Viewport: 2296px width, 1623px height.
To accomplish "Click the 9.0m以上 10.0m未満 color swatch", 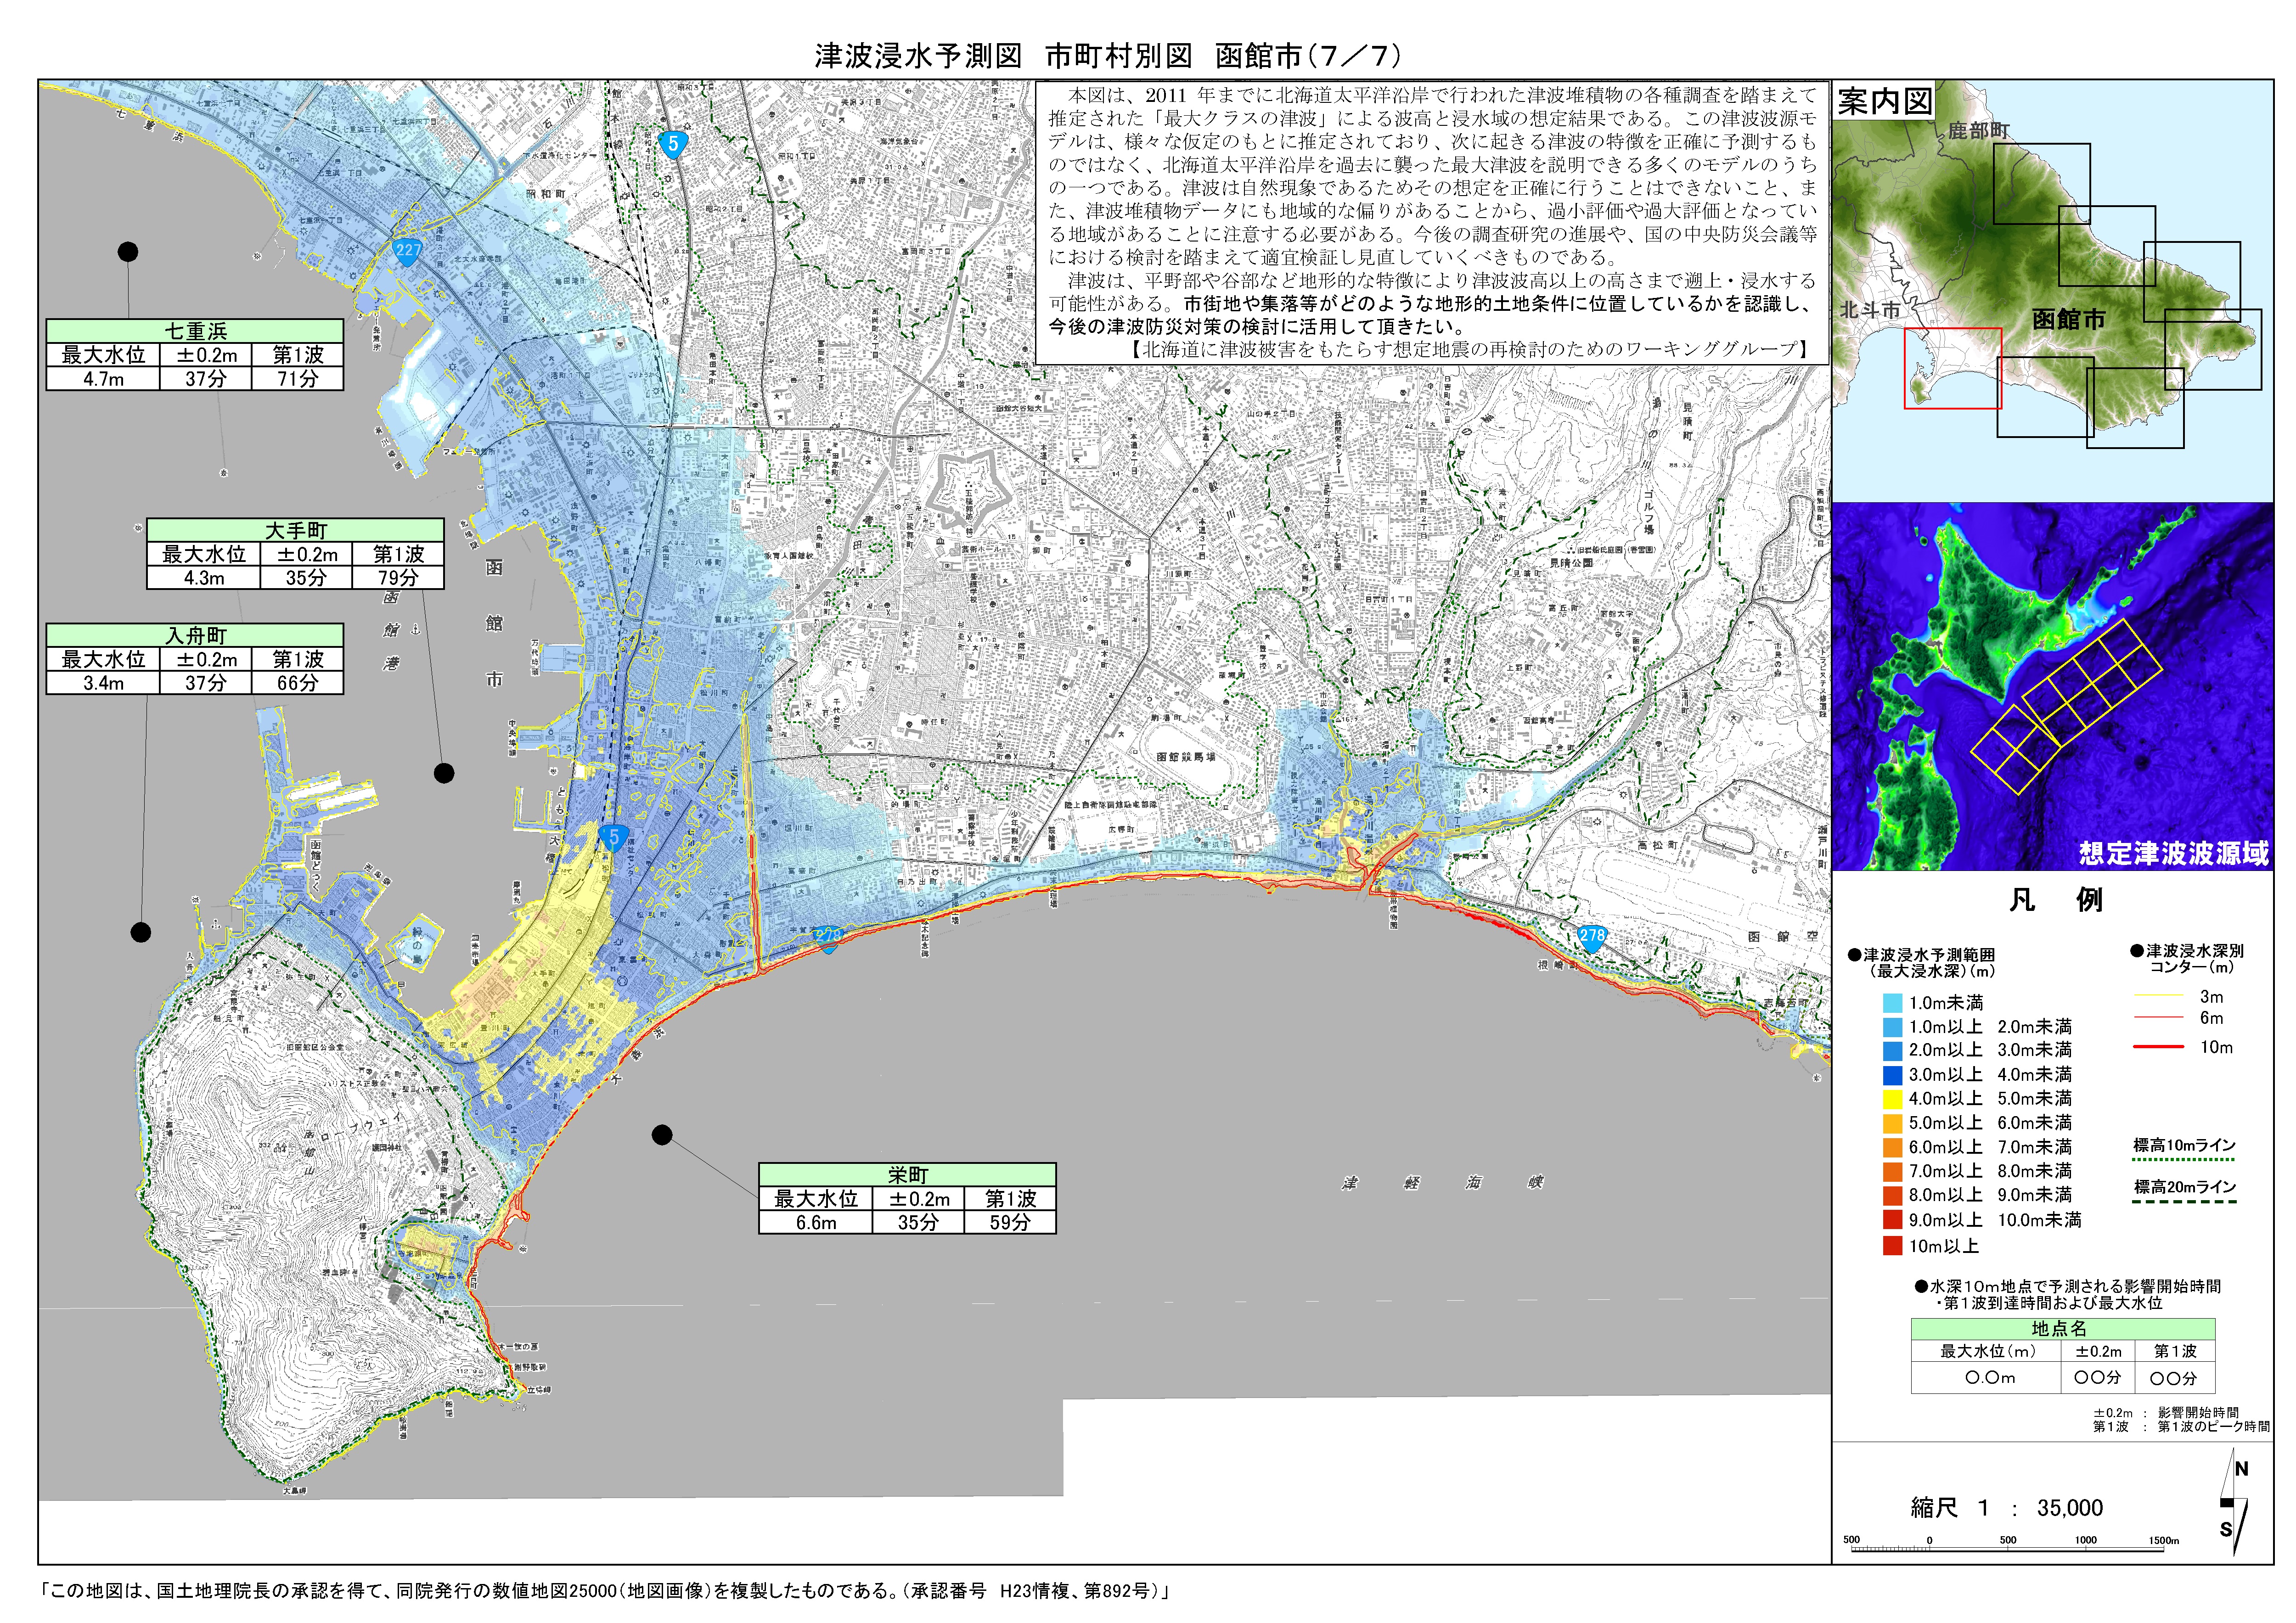I will 1892,1220.
